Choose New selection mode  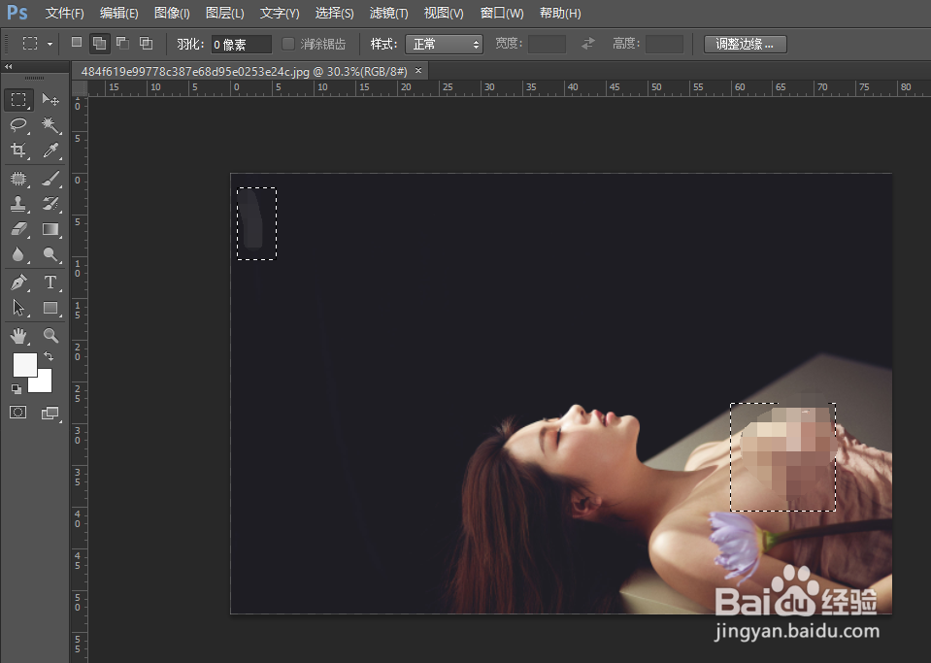point(77,43)
